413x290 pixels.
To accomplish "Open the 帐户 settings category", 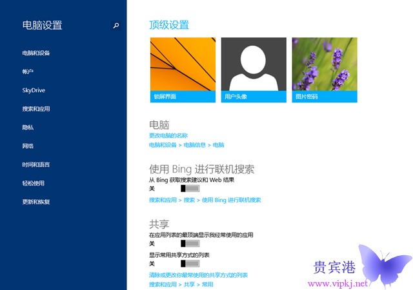I will click(x=28, y=72).
